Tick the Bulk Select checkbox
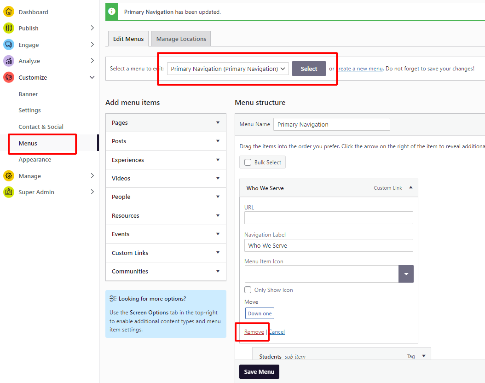The width and height of the screenshot is (485, 383). [x=248, y=162]
